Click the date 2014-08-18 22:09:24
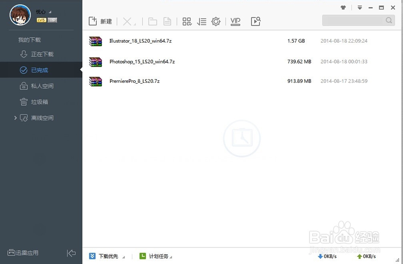Viewport: 403px width, 264px height. coord(344,41)
